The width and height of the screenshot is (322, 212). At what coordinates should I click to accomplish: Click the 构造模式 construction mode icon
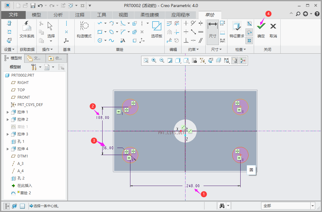(84, 29)
